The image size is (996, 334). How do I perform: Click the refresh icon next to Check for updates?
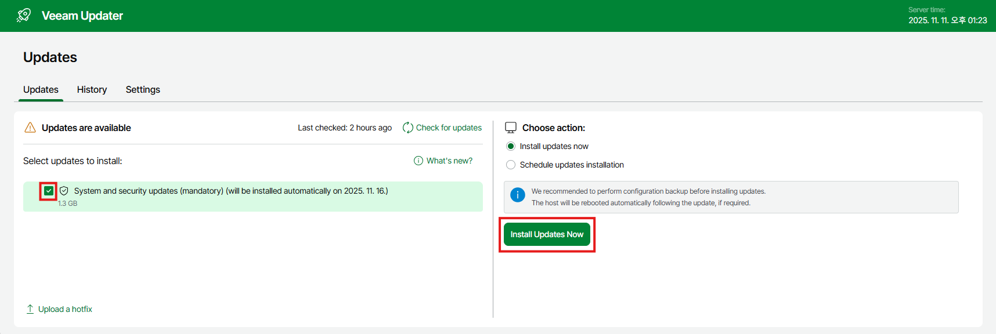[x=408, y=128]
